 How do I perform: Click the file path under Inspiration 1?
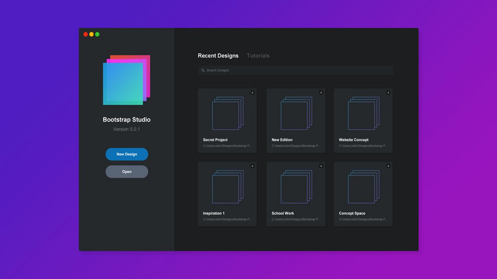pos(227,219)
